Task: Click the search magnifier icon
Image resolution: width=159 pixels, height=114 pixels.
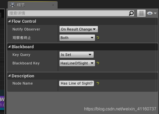Action: point(131,13)
